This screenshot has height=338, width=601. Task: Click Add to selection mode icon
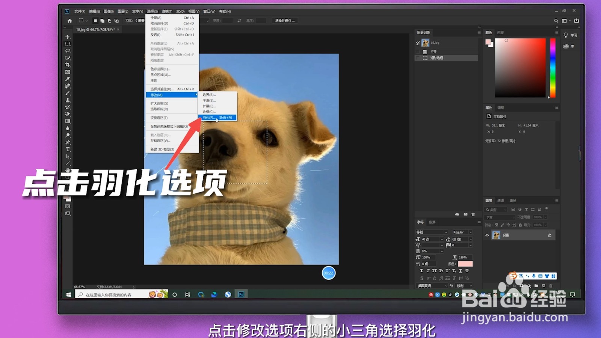[x=102, y=21]
